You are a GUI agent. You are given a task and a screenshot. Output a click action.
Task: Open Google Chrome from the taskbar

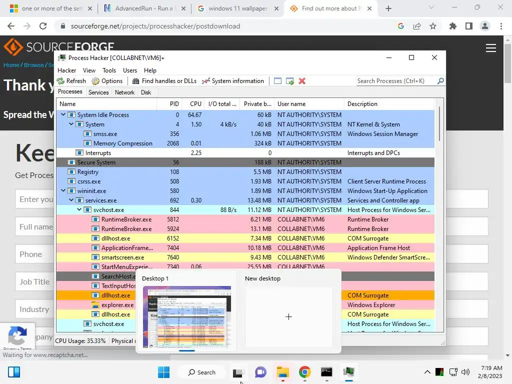[x=304, y=372]
